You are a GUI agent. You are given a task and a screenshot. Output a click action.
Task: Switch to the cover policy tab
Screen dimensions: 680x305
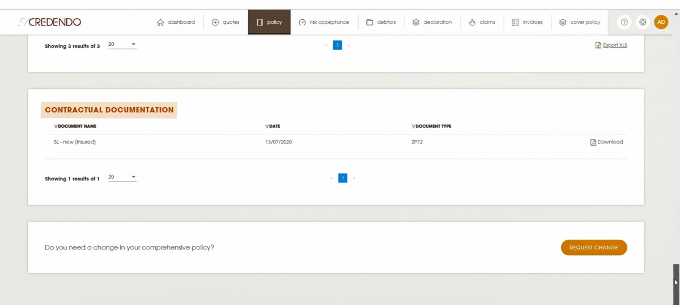[579, 22]
